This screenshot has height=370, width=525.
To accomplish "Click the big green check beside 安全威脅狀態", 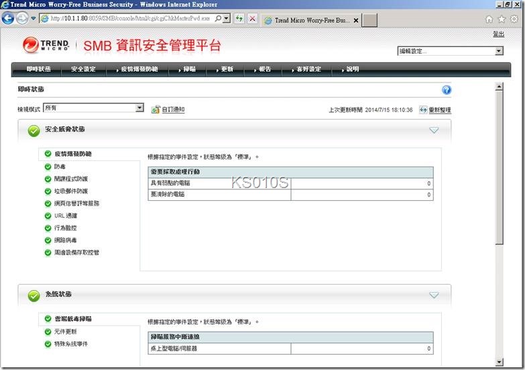I will [x=34, y=131].
